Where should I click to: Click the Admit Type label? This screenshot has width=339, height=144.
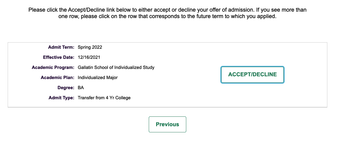coord(61,98)
